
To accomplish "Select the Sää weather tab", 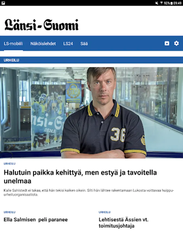I will pyautogui.click(x=84, y=44).
